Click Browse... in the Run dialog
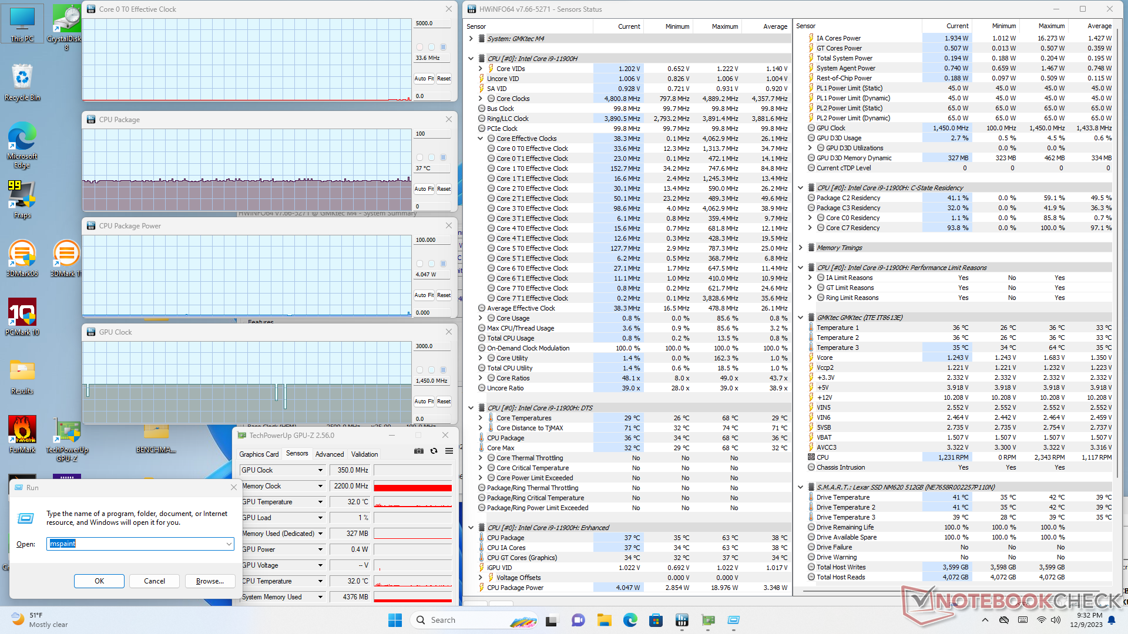Screen dimensions: 1128x634 click(210, 581)
